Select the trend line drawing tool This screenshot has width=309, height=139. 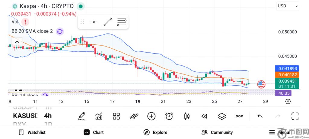(107, 22)
